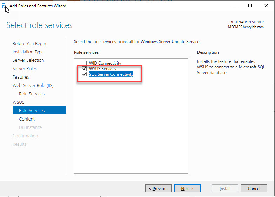275x197 pixels.
Task: Minimize the wizard window
Action: (x=234, y=6)
